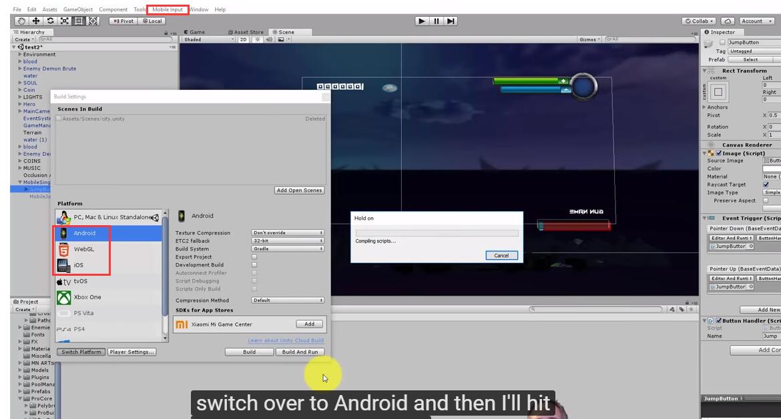Select tvOS platform in Build Settings
The image size is (781, 419).
pyautogui.click(x=109, y=281)
